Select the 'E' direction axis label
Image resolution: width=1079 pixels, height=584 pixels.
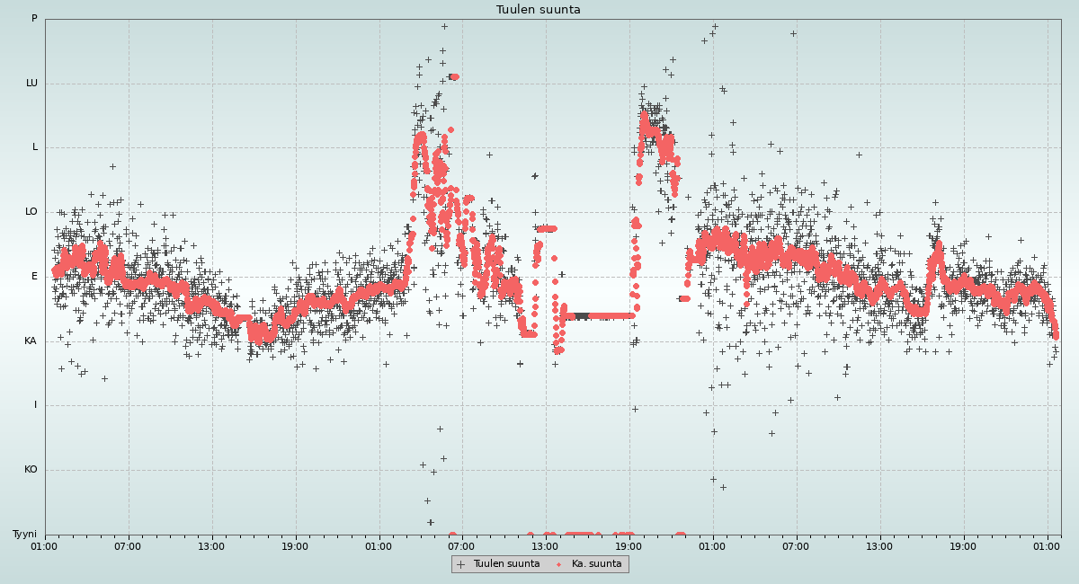35,277
